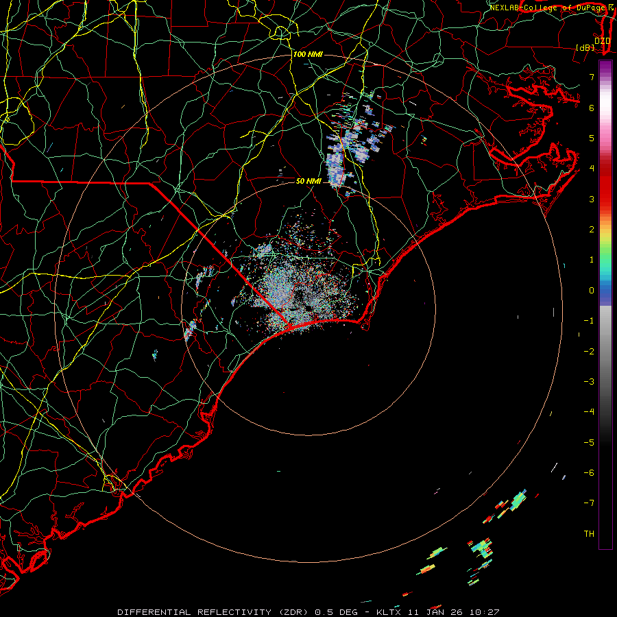Click the '11 JAN 26 10:27' timestamp
This screenshot has height=617, width=617.
coord(454,612)
